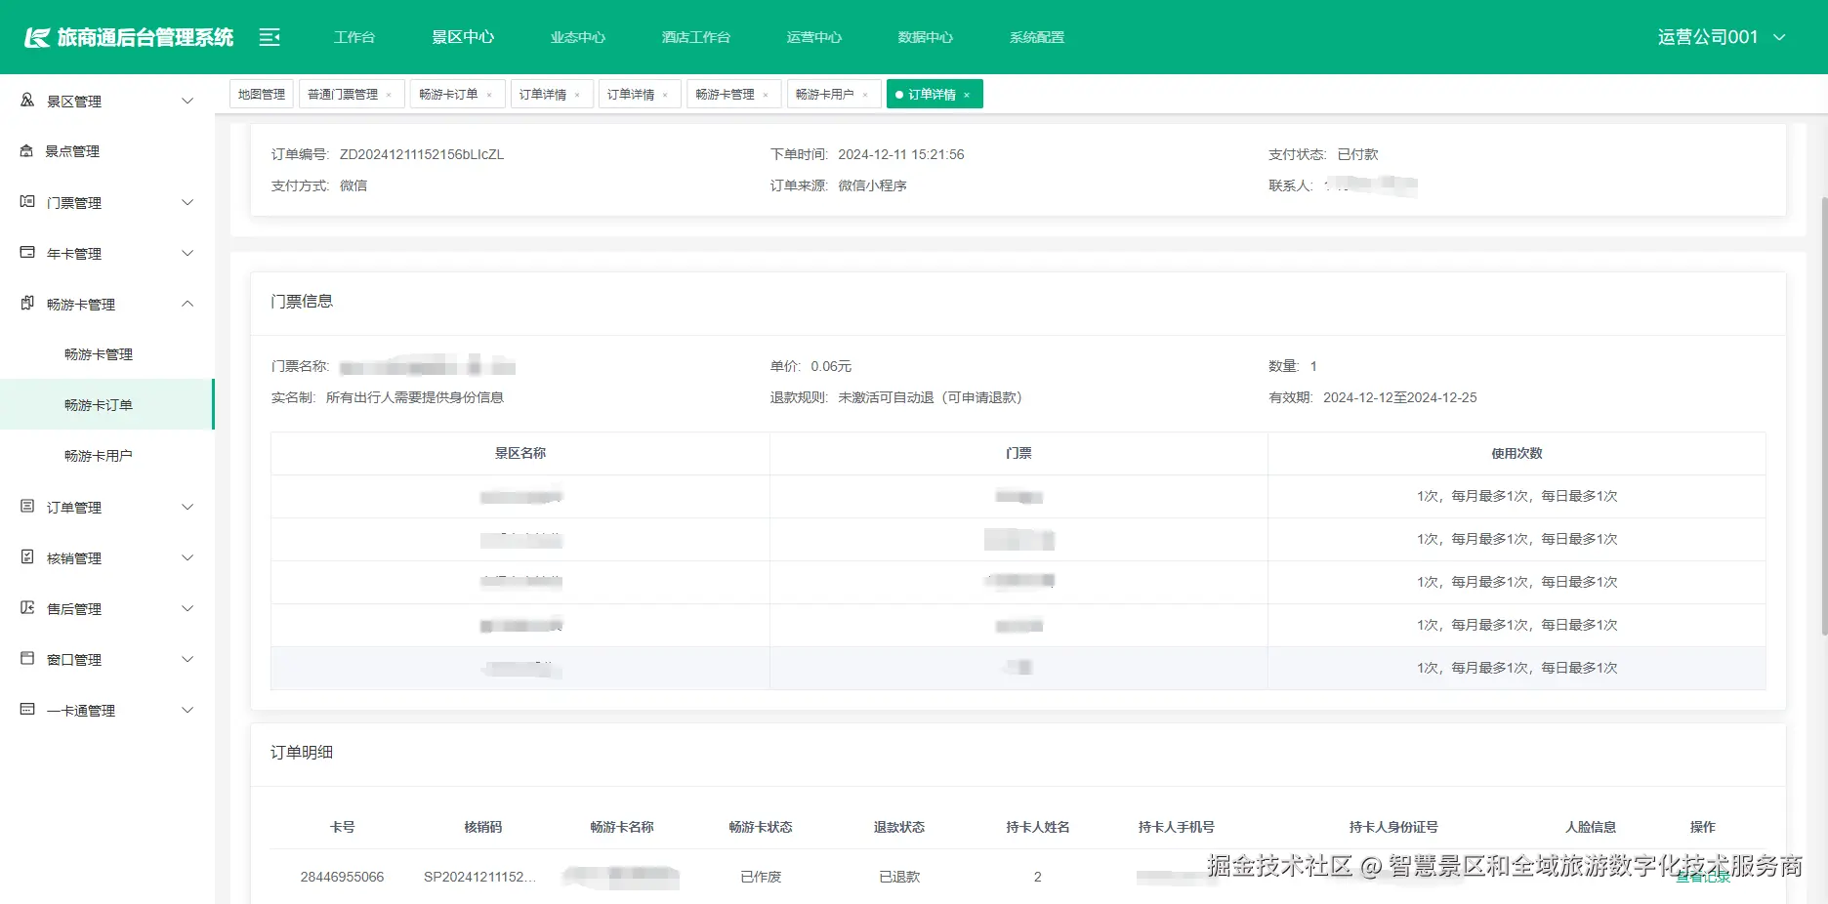Switch to the 数据中心 menu

tap(924, 37)
